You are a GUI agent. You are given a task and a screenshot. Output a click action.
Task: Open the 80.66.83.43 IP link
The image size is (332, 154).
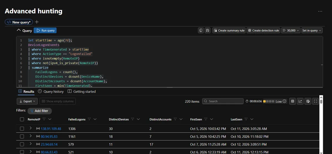point(49,152)
